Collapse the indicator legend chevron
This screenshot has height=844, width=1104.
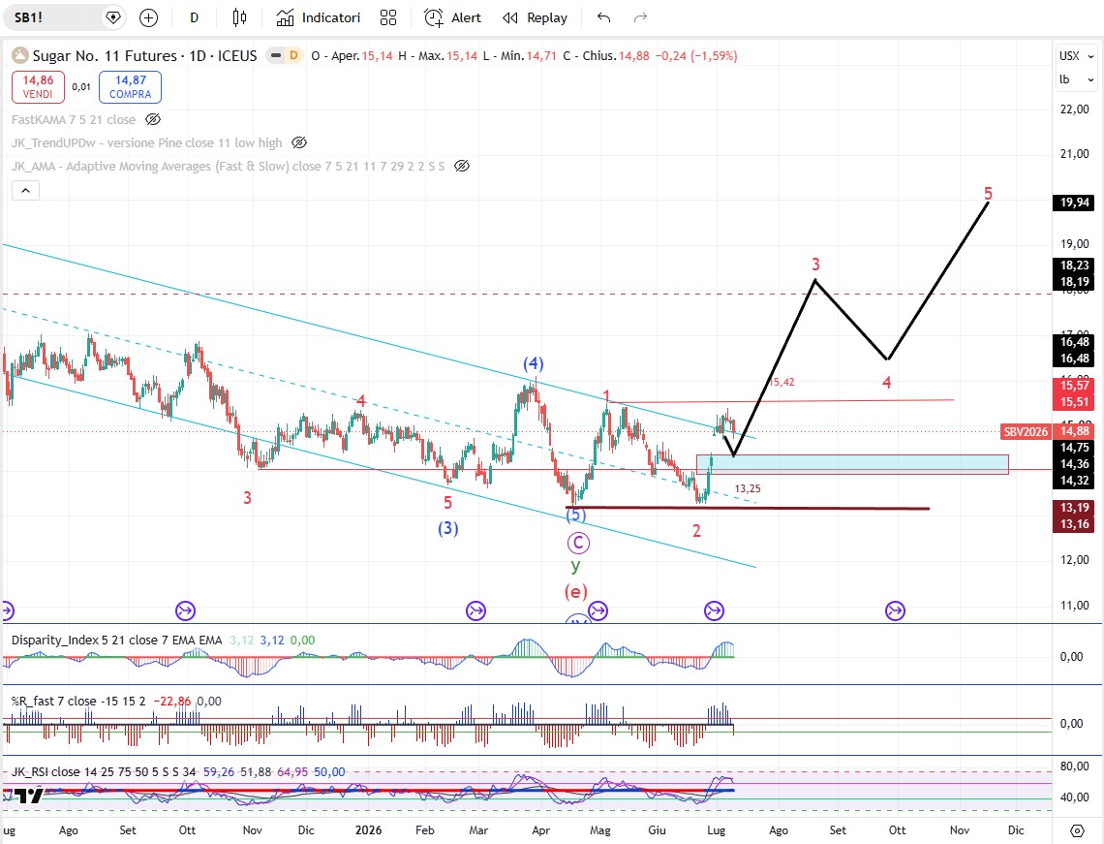coord(25,190)
